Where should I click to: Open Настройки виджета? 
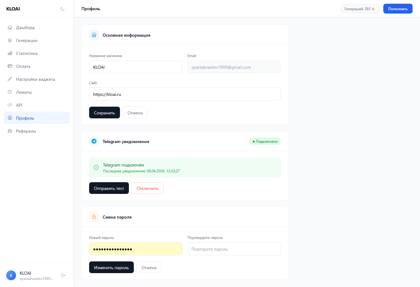(x=35, y=79)
